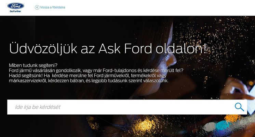Focus the "Ide írja be kérdését" field
This screenshot has height=137, width=255.
[x=127, y=107]
